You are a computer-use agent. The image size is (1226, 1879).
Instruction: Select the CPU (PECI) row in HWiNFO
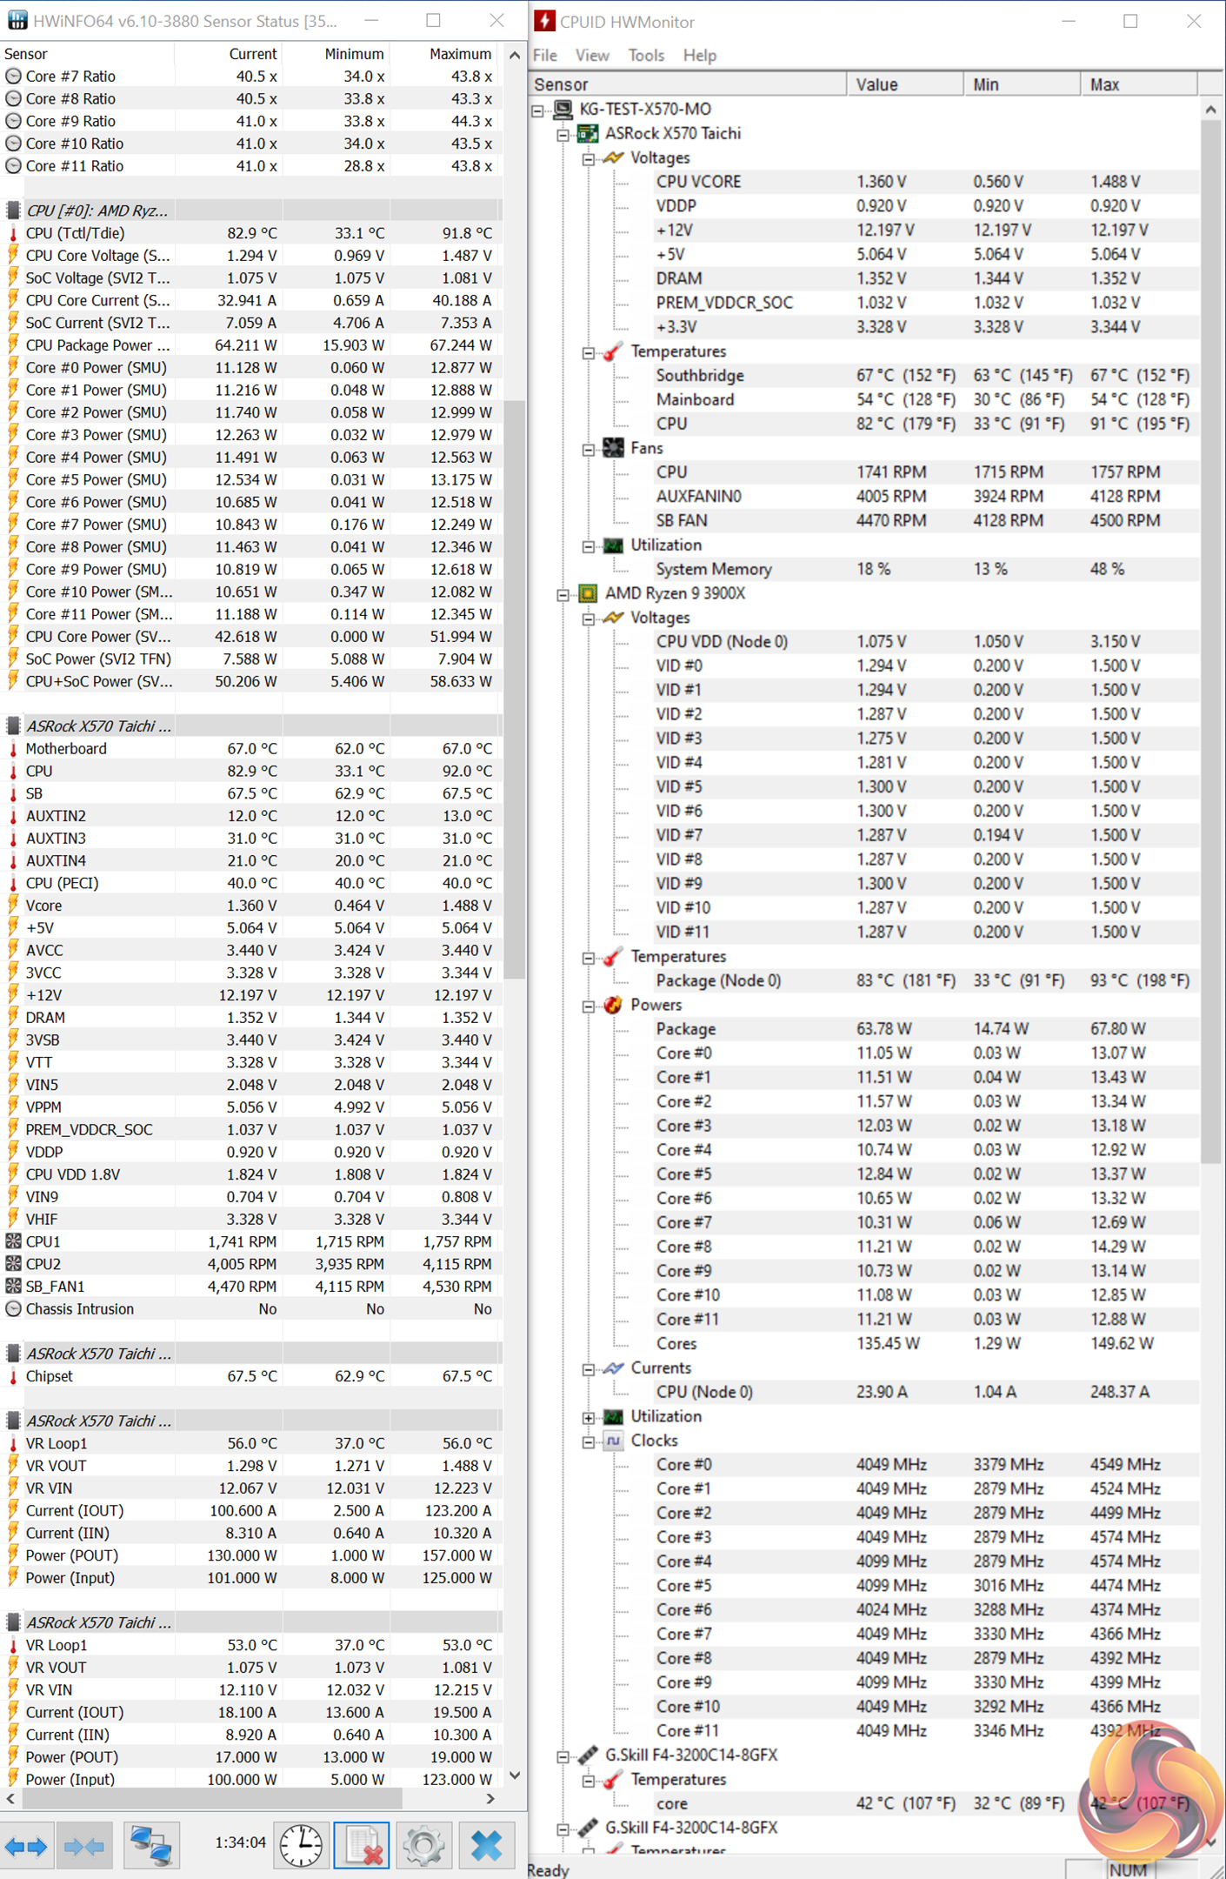(251, 883)
